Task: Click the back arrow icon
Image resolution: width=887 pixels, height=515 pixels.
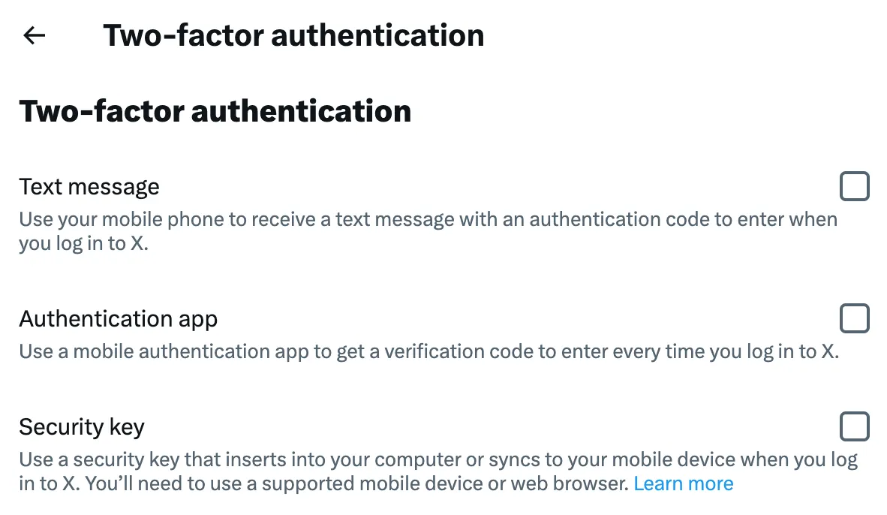Action: click(x=35, y=35)
